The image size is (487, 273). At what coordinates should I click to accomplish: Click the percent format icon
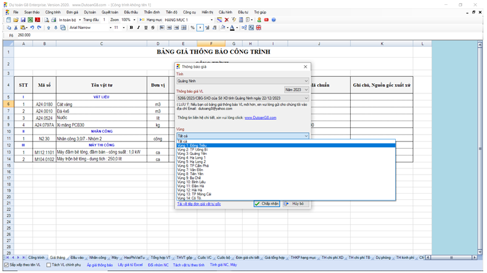click(192, 28)
